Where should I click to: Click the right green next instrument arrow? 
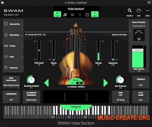click(106, 83)
